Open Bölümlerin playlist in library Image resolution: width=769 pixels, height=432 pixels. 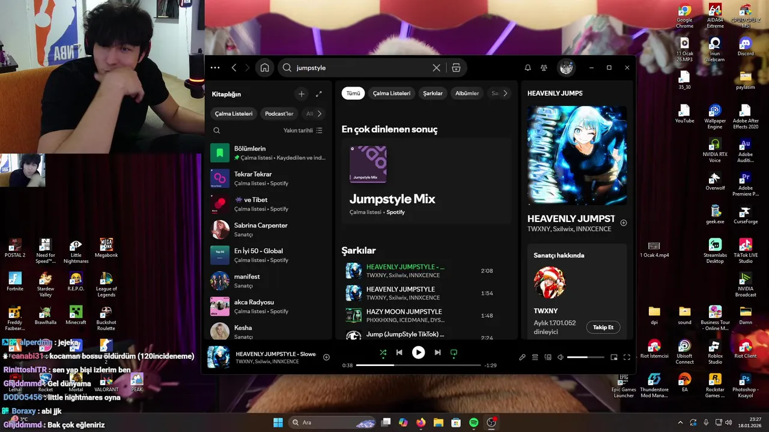click(269, 153)
